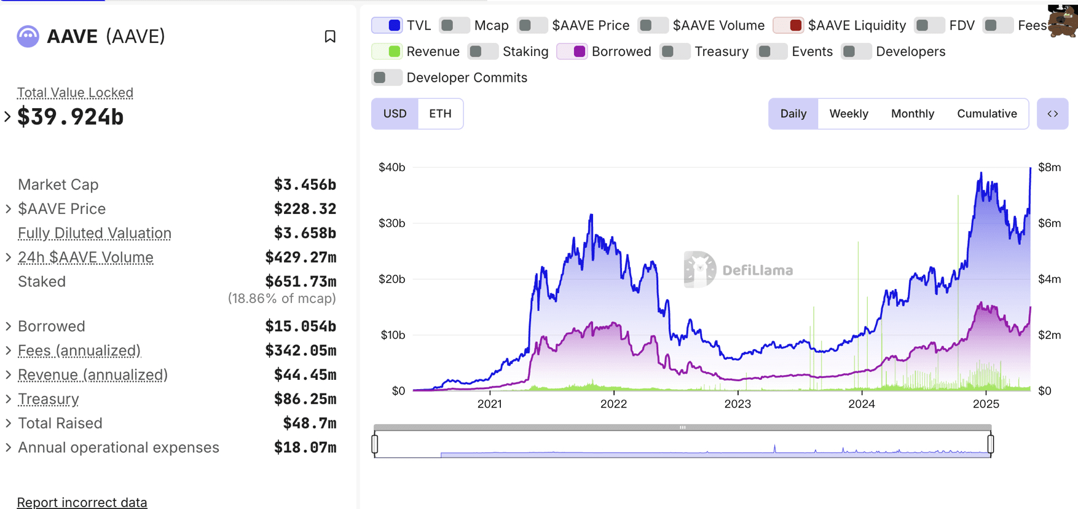Click the Total Value Locked label
Viewport: 1078px width, 509px height.
click(x=75, y=93)
